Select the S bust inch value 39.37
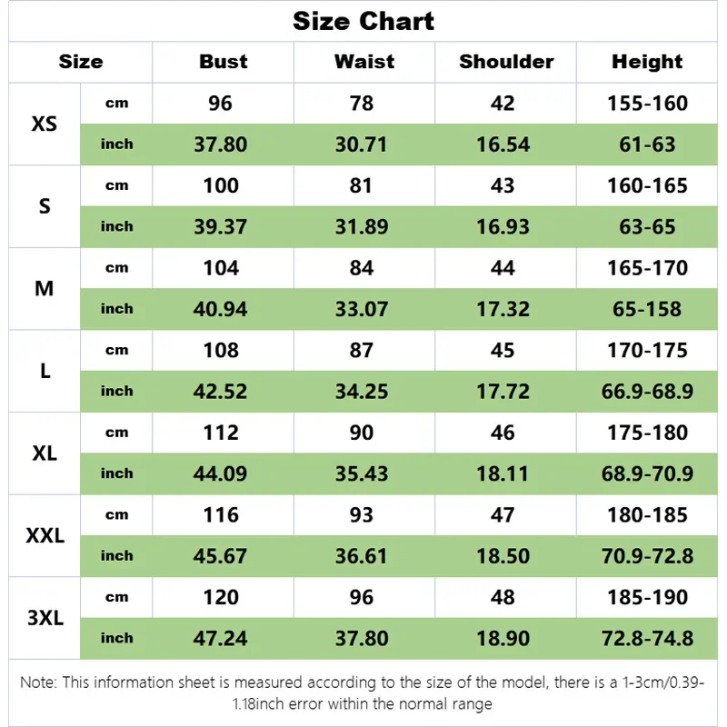 tap(221, 226)
